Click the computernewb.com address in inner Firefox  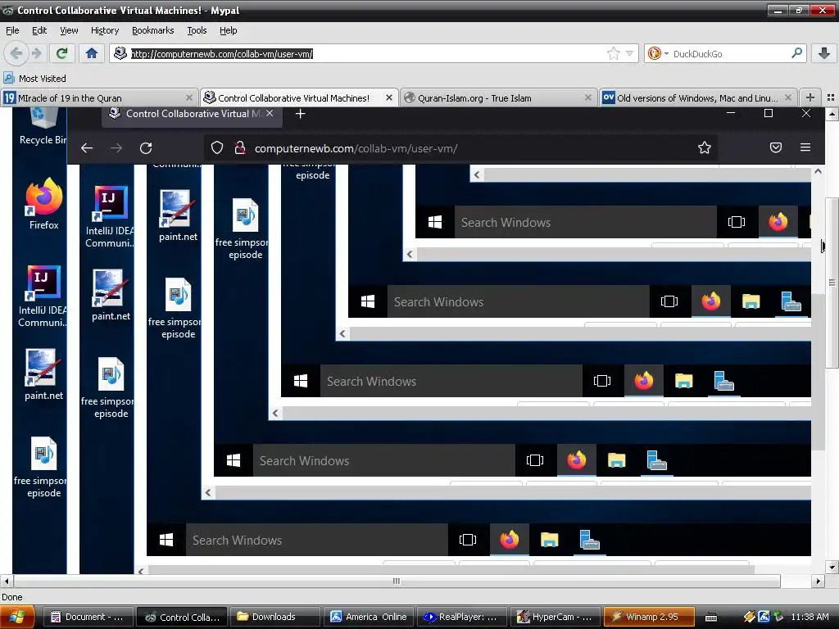coord(356,148)
